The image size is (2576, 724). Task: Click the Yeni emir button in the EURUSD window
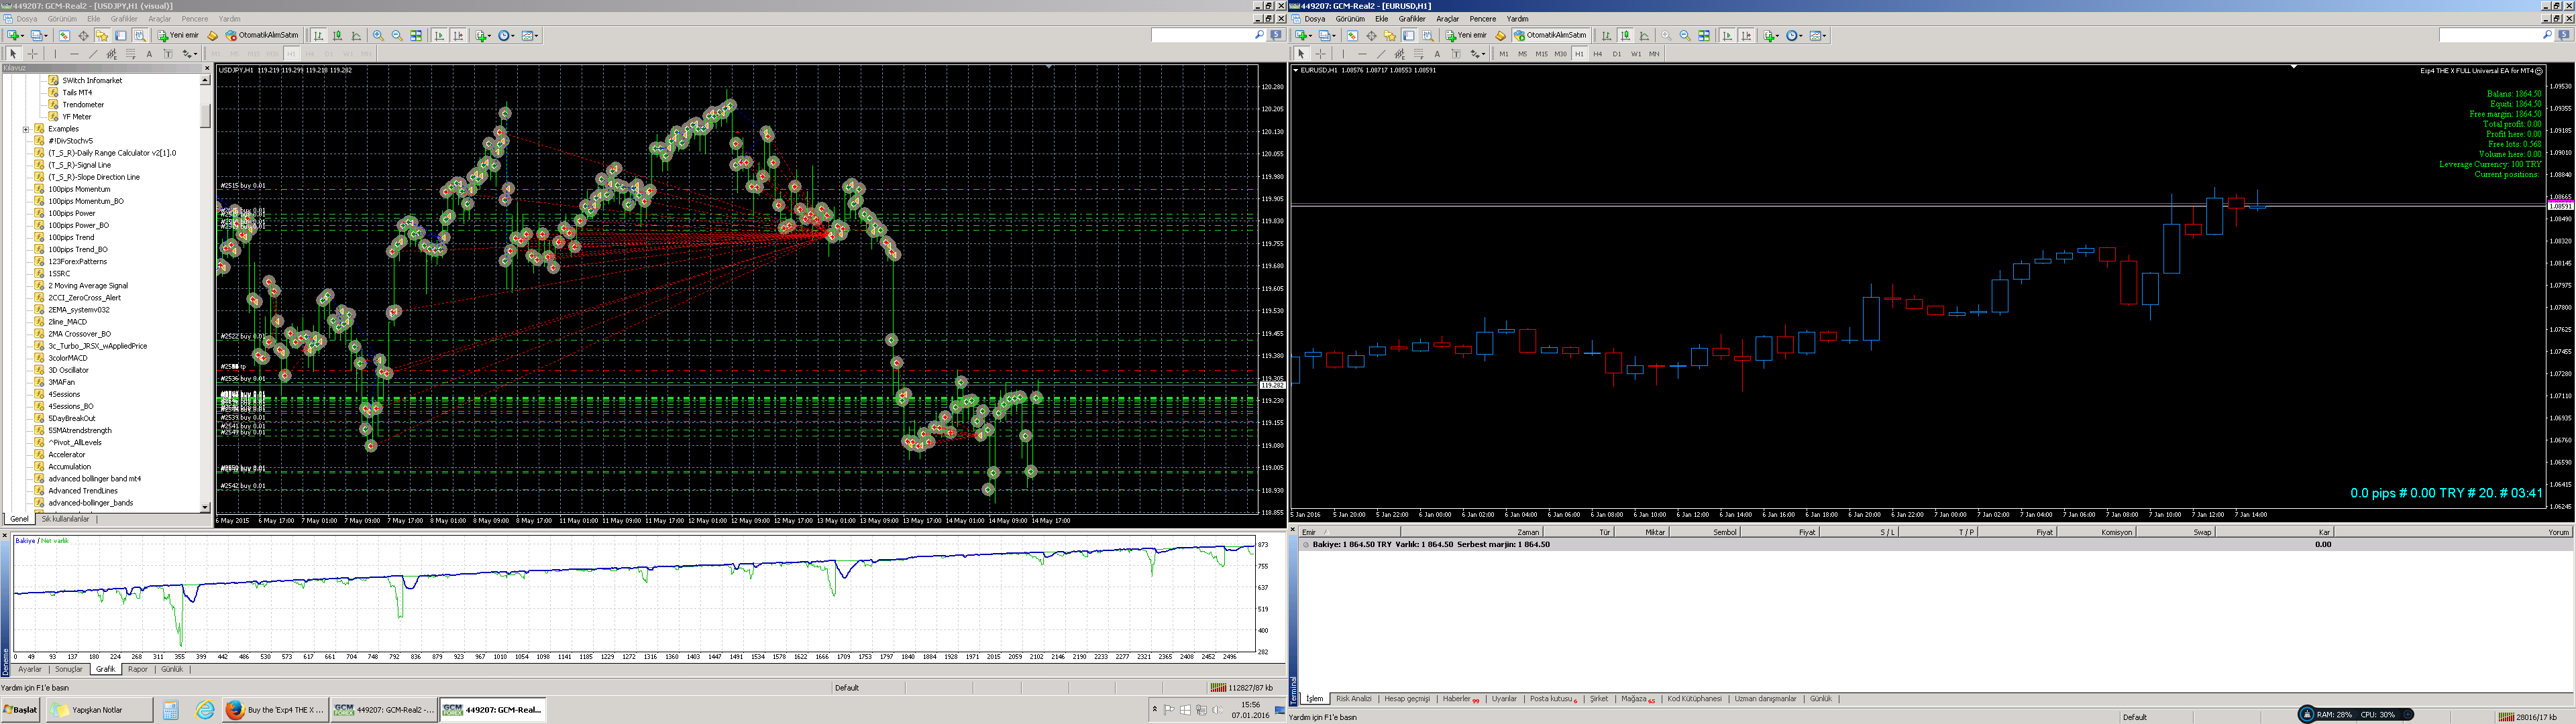pyautogui.click(x=1466, y=36)
